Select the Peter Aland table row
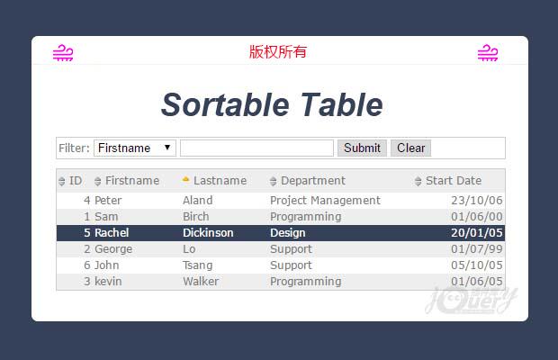558x360 pixels. point(280,201)
